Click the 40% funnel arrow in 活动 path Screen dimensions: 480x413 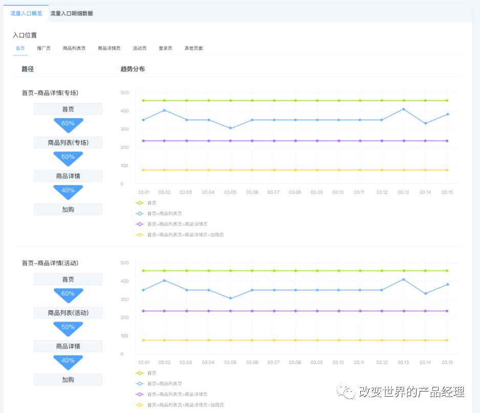point(68,361)
